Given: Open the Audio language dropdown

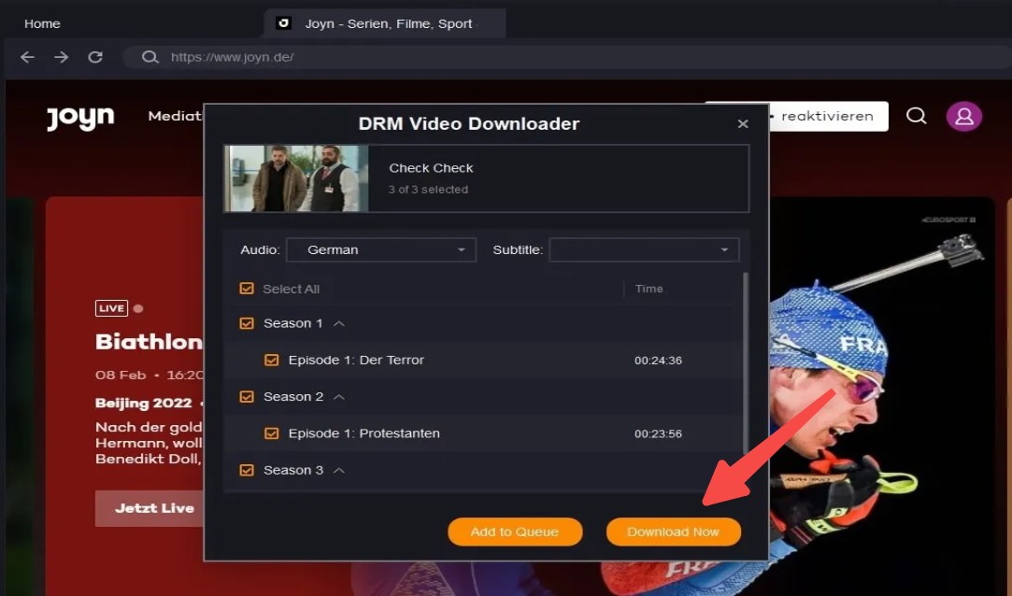Looking at the screenshot, I should pyautogui.click(x=381, y=249).
